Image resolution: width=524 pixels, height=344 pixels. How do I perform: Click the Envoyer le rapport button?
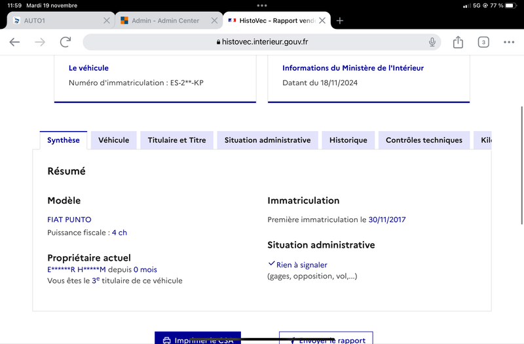[326, 338]
